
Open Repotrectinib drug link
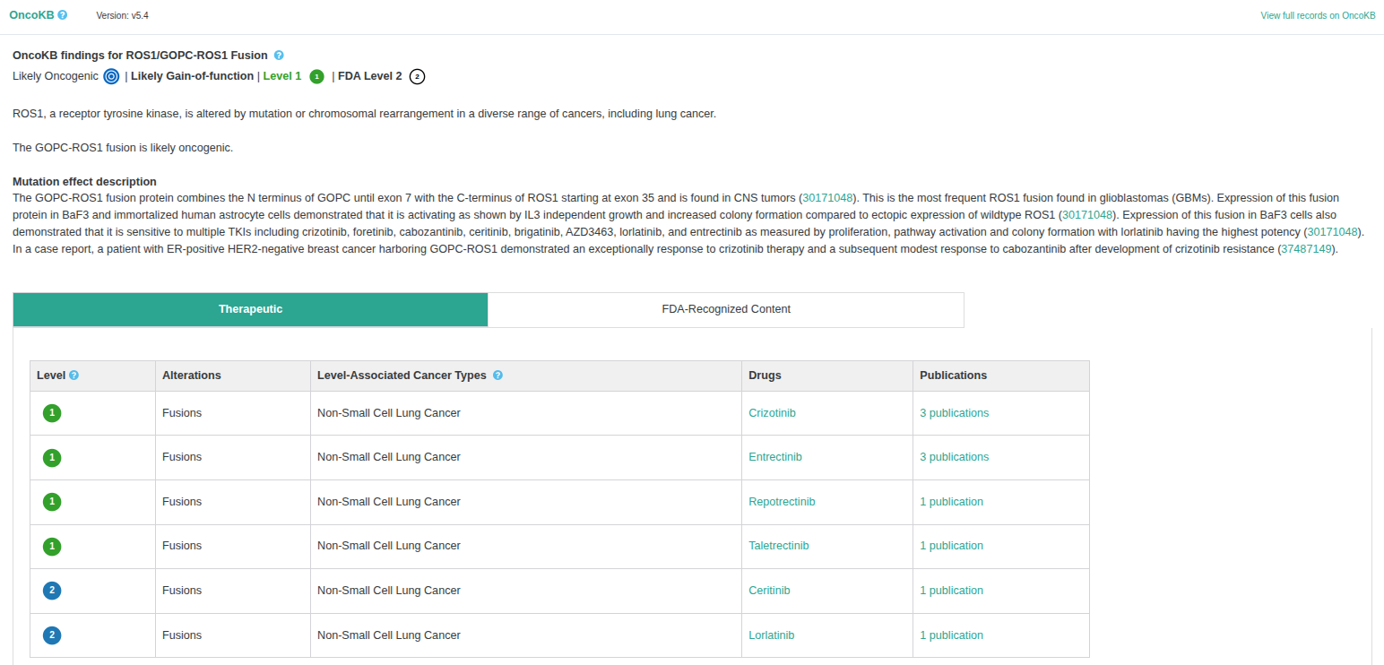pos(782,502)
